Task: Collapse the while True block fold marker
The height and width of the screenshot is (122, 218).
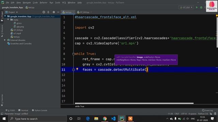Action: click(x=74, y=54)
